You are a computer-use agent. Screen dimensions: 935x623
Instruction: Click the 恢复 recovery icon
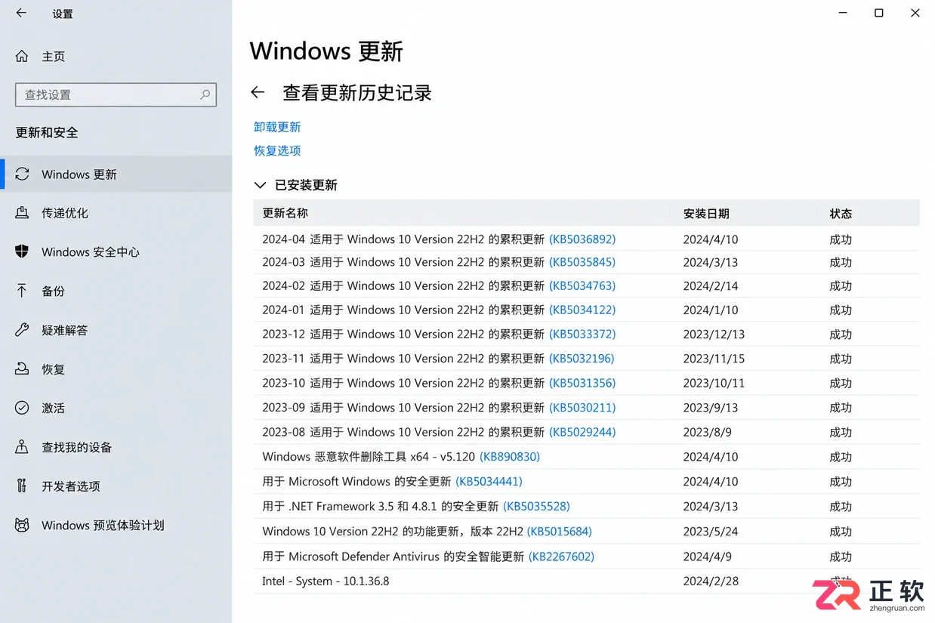tap(22, 369)
